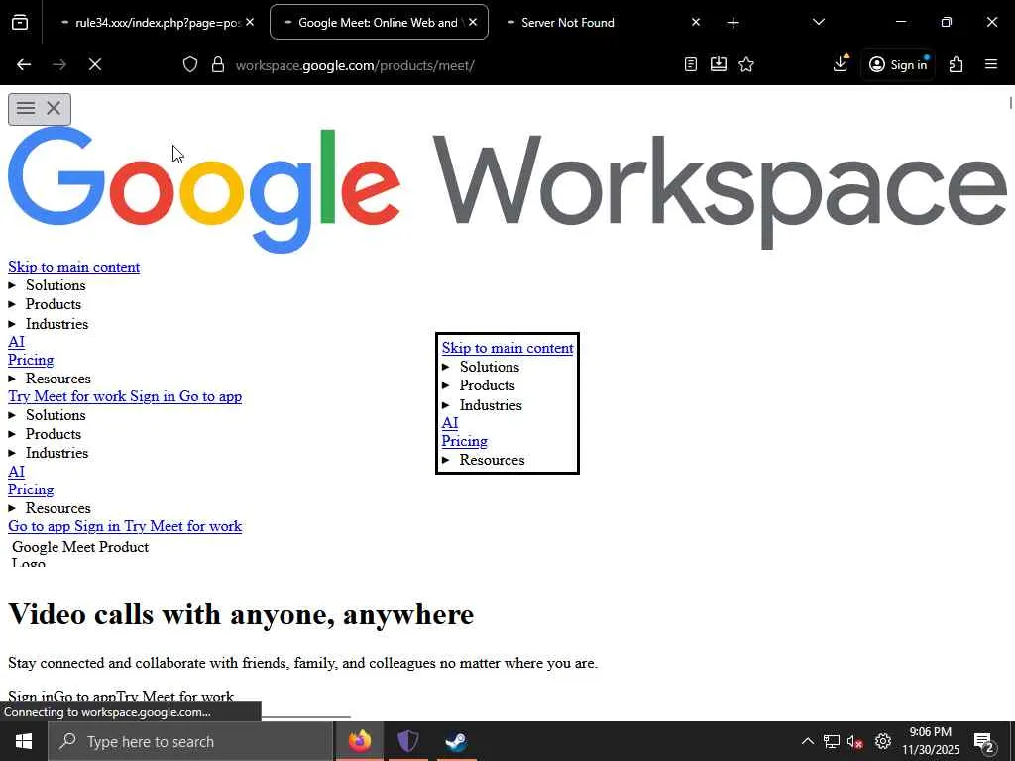Show the list of all tabs chevron
1015x761 pixels.
pos(818,22)
